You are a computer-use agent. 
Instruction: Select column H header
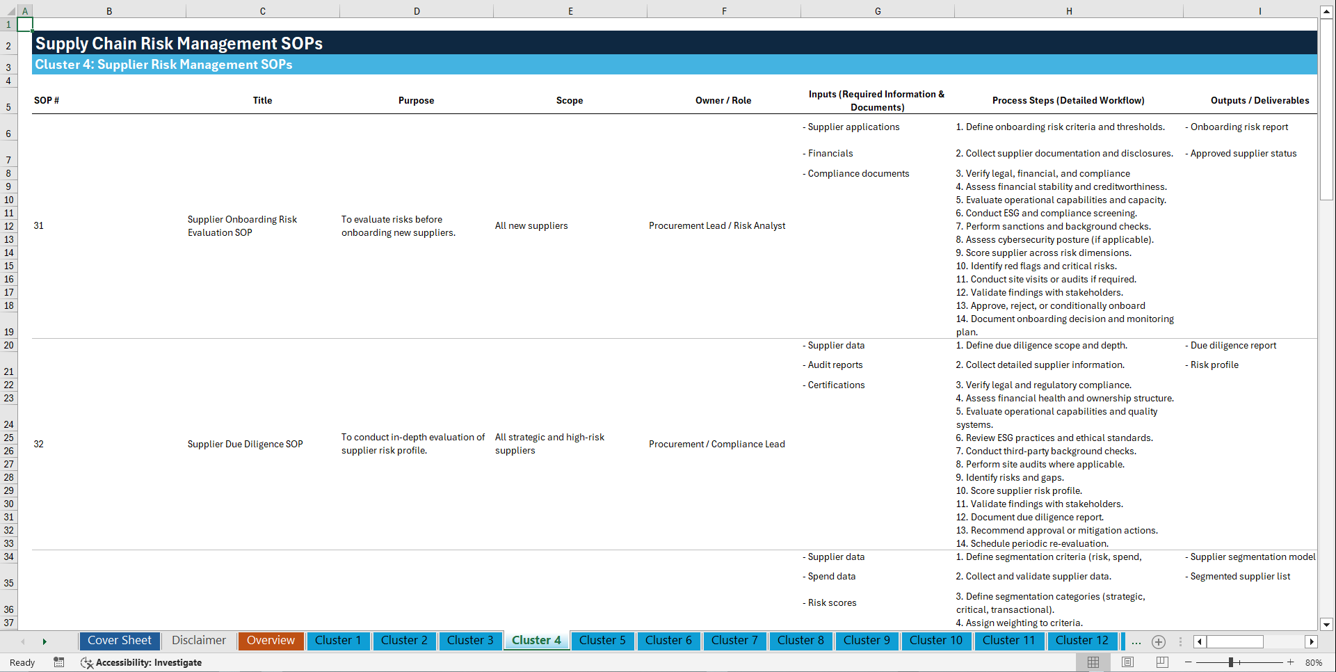1069,10
